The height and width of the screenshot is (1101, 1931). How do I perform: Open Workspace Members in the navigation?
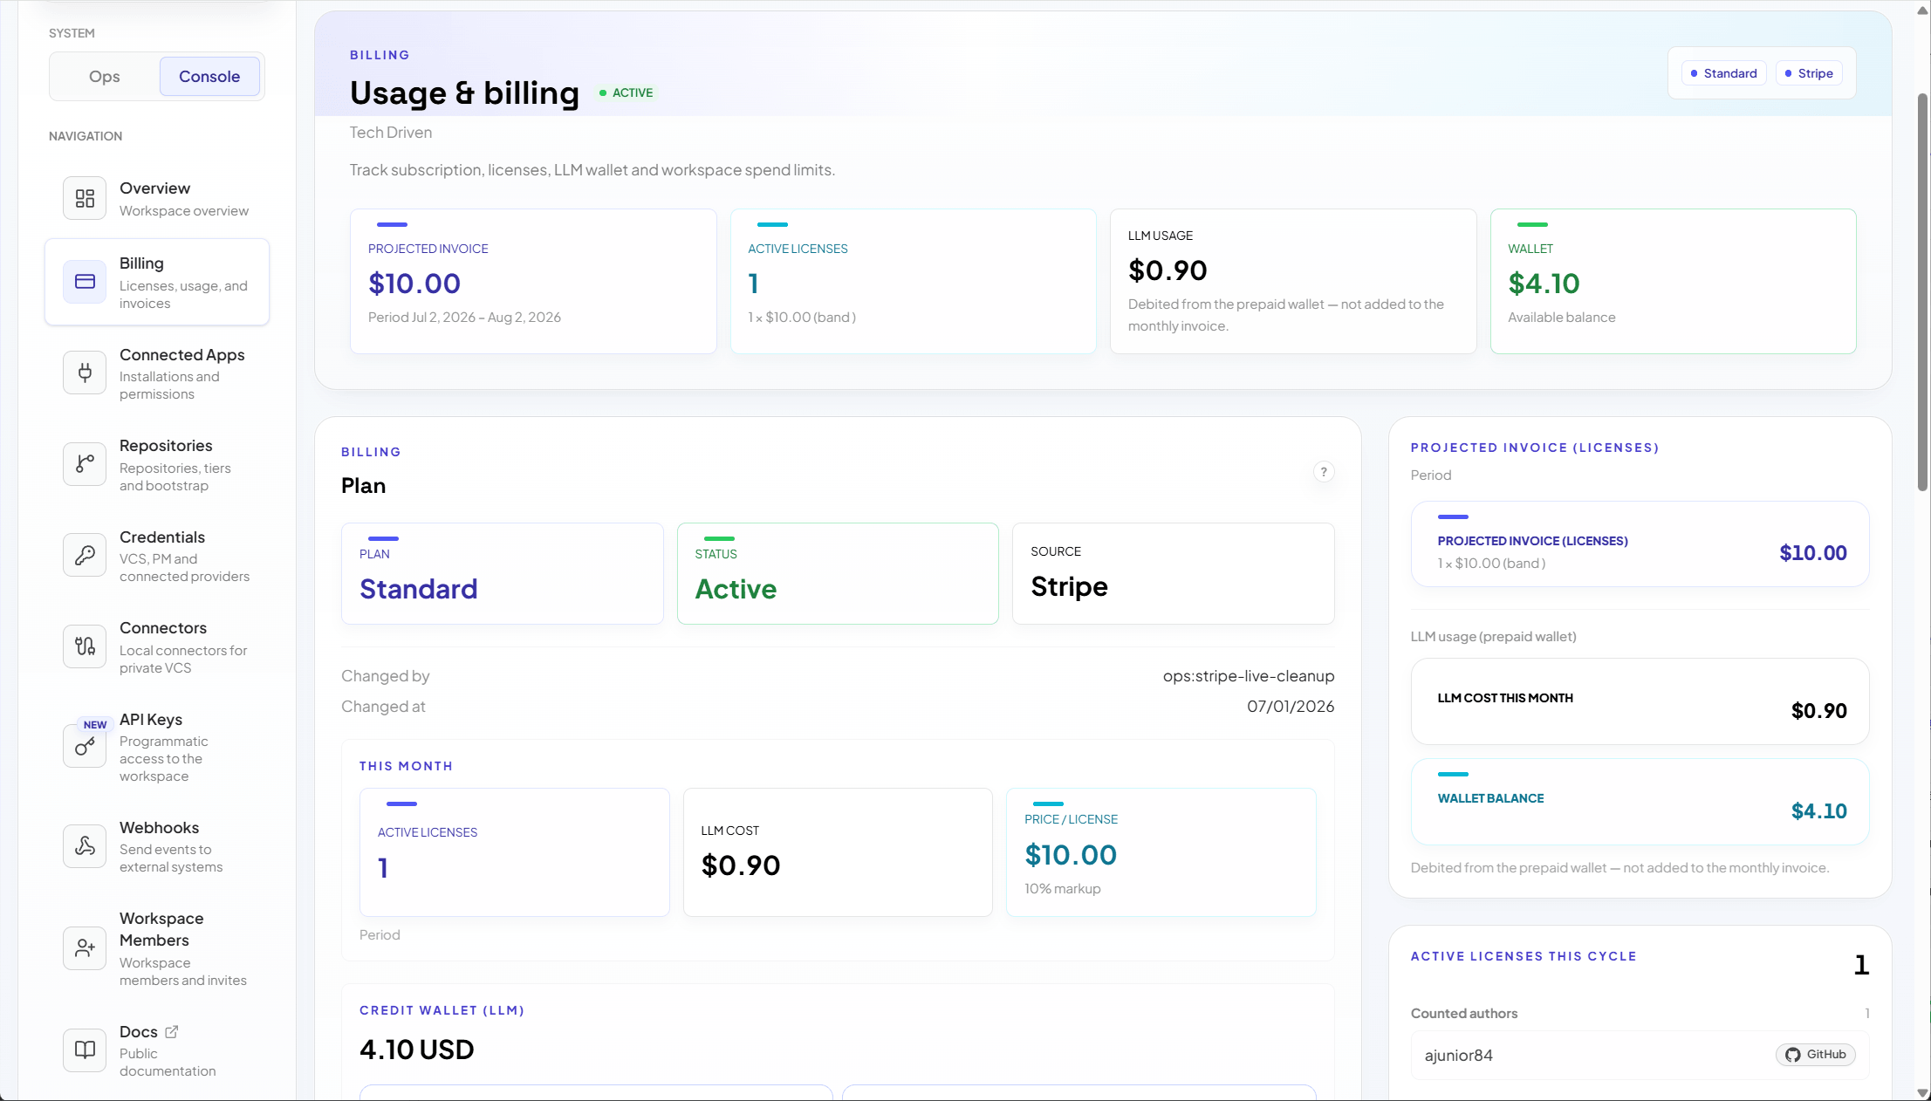click(x=157, y=948)
